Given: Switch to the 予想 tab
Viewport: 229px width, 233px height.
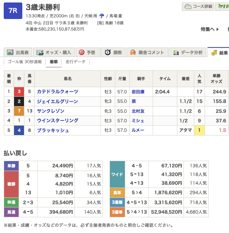Looking at the screenshot, I should [88, 52].
